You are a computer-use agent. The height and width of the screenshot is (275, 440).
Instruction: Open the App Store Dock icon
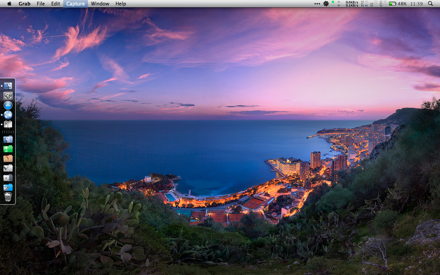[x=8, y=106]
